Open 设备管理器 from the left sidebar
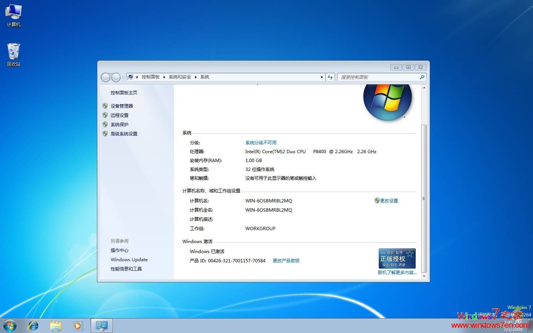 click(121, 106)
